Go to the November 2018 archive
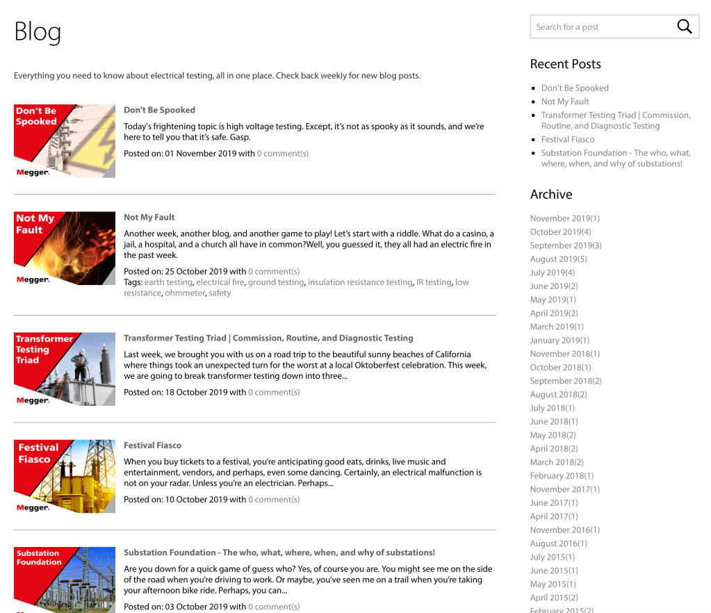This screenshot has height=613, width=711. [x=564, y=354]
